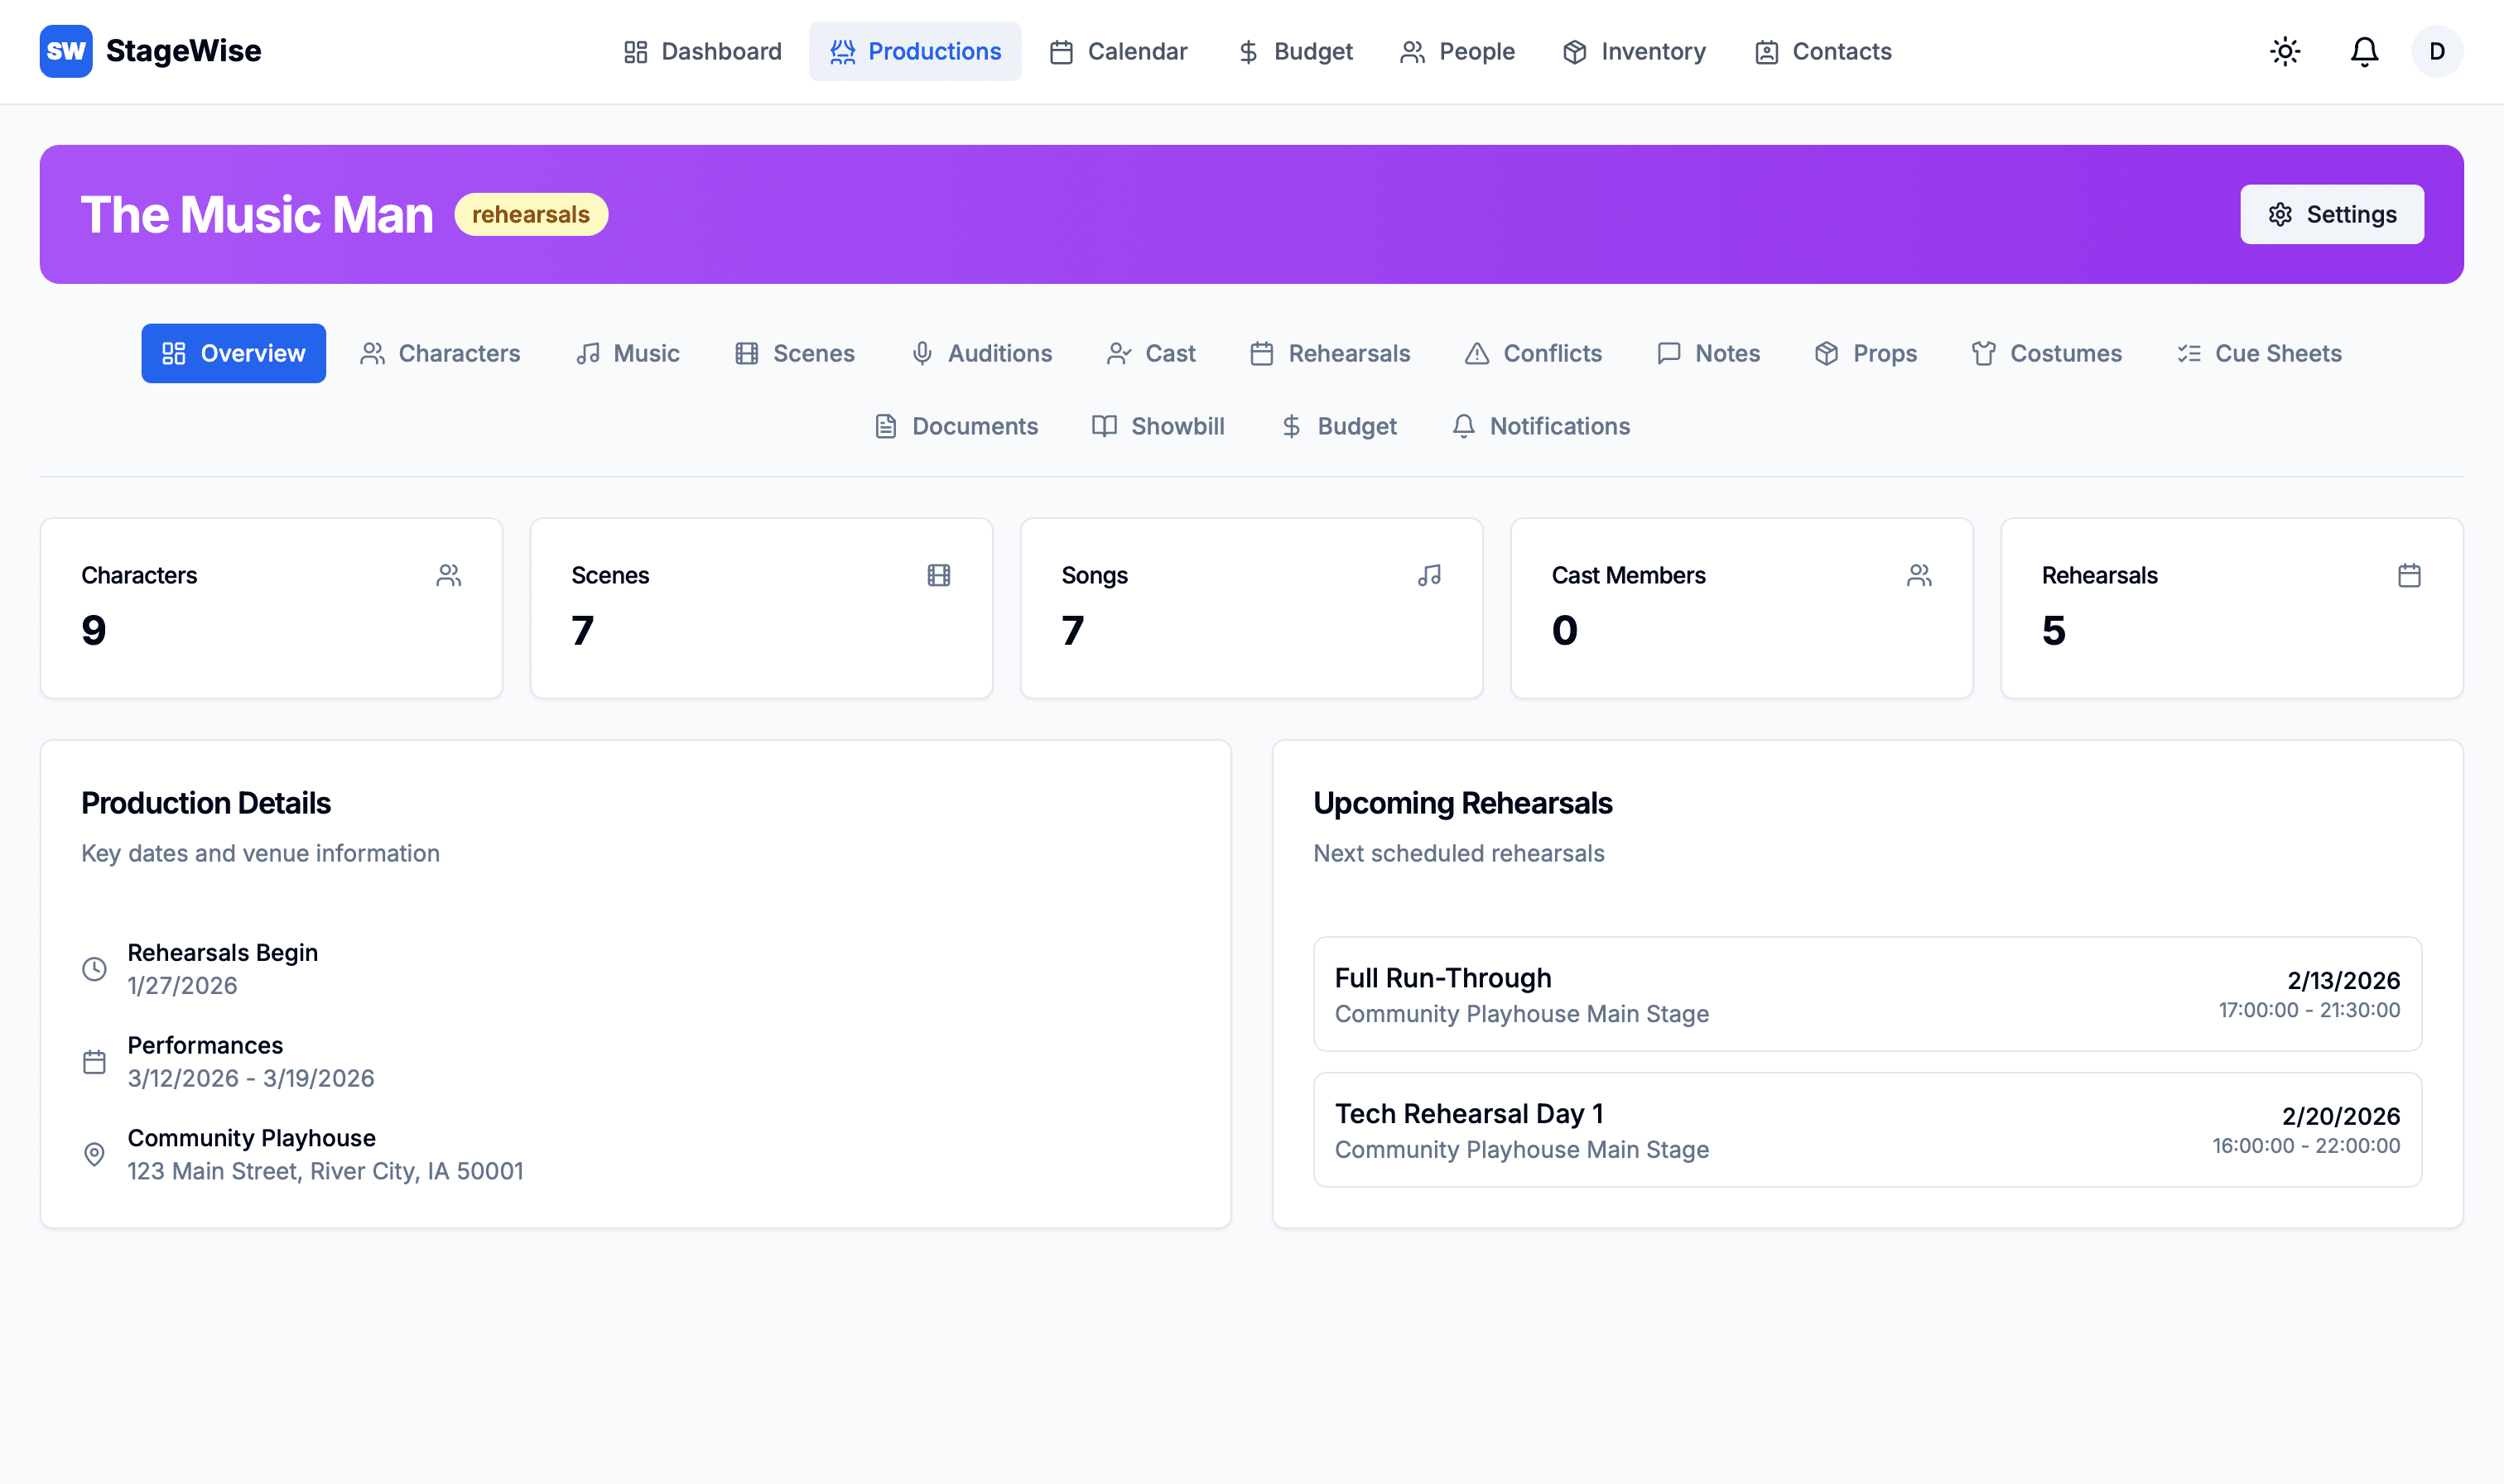2504x1484 pixels.
Task: Click the Rehearsals card calendar icon
Action: (2408, 575)
